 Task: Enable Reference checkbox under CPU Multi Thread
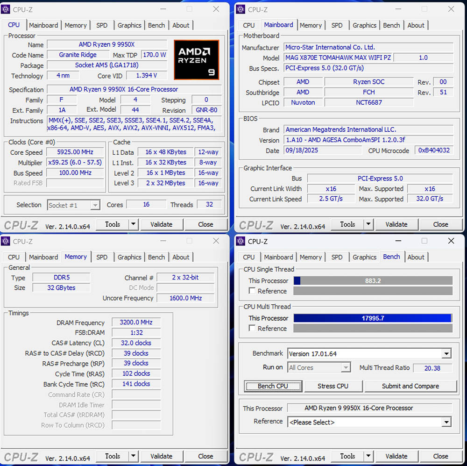click(x=252, y=329)
